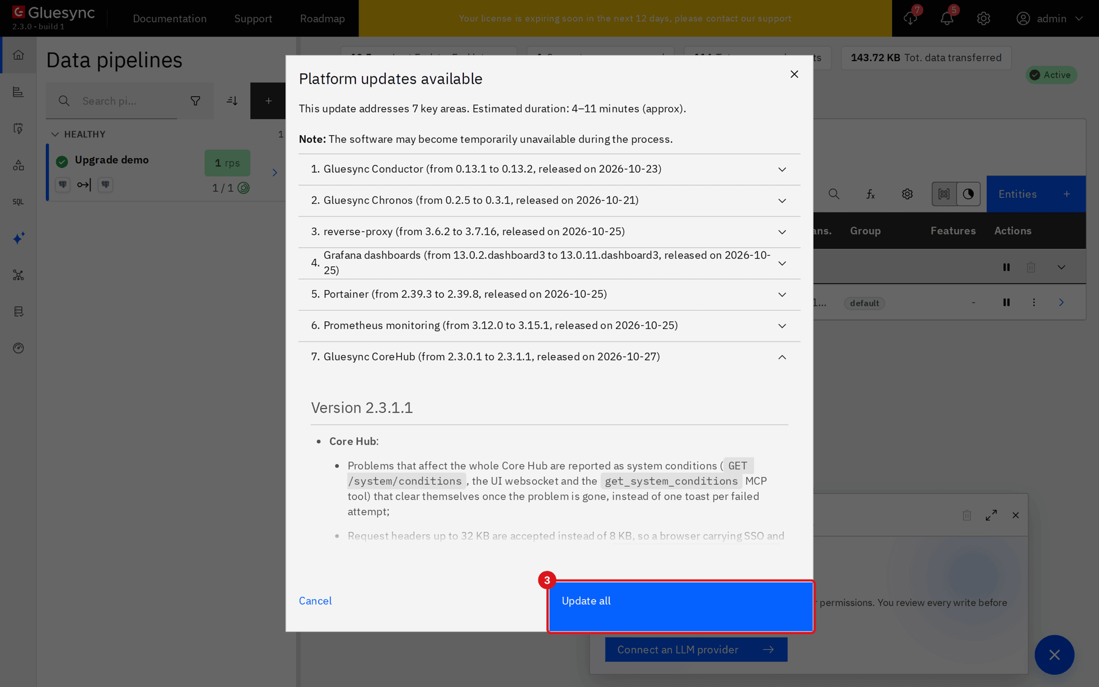Open the Documentation menu item
Image resolution: width=1099 pixels, height=687 pixels.
(x=170, y=18)
